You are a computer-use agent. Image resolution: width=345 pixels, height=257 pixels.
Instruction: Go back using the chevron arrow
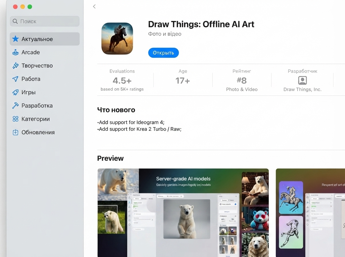[x=94, y=6]
